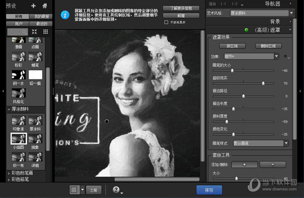Expand the 彩色粉笔画 preset group
Screen dimensions: 304x198
point(9,173)
